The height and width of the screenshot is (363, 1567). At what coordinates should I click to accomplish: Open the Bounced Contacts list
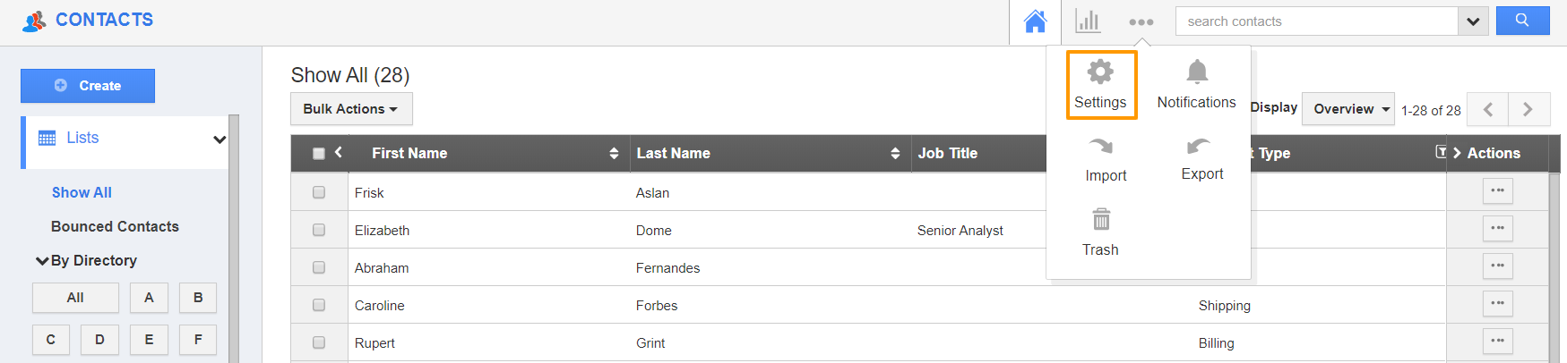(115, 226)
